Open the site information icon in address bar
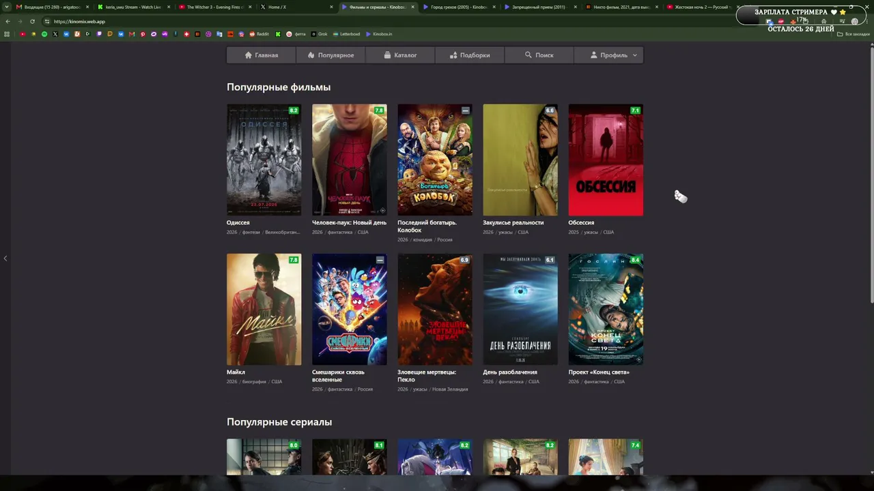This screenshot has height=491, width=874. [46, 21]
